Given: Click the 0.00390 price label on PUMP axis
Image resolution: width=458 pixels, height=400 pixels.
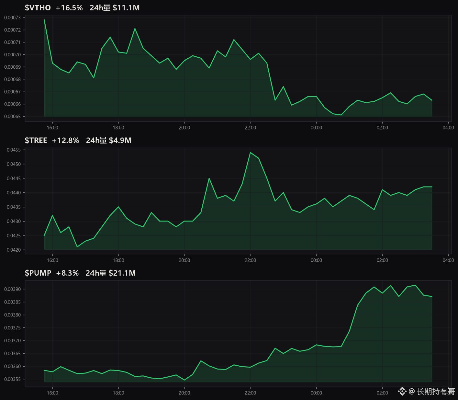Looking at the screenshot, I should click(12, 289).
